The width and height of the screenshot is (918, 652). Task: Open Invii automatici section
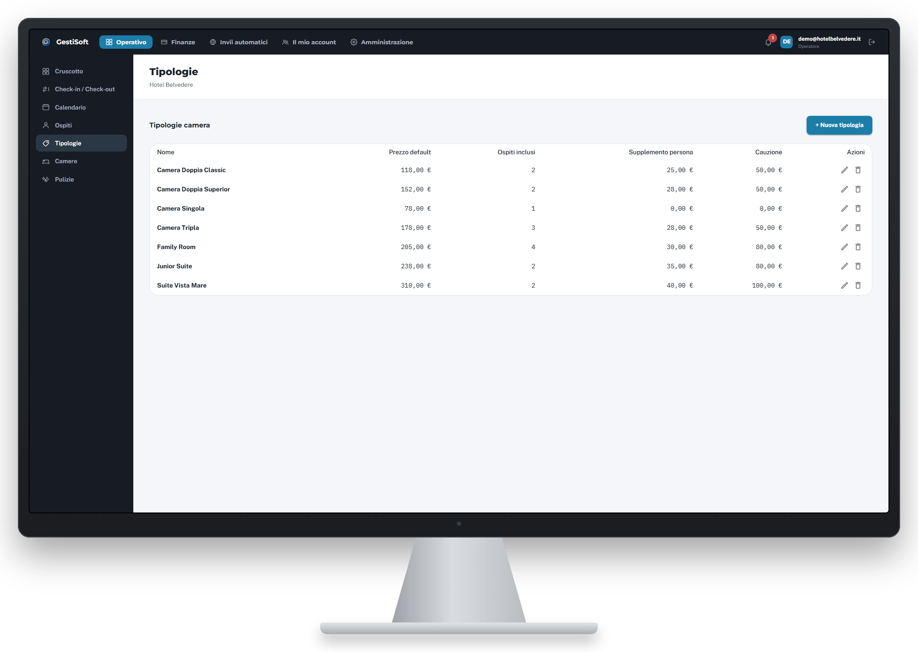(x=238, y=42)
